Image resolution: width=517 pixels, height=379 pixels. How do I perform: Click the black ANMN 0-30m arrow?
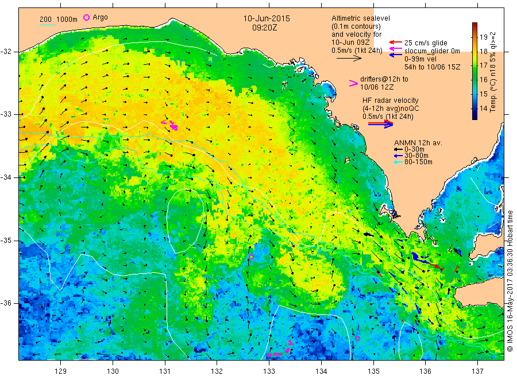399,149
